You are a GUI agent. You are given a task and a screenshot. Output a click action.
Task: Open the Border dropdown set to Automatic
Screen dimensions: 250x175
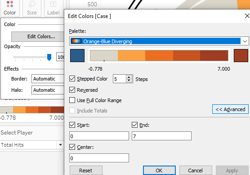click(x=48, y=79)
